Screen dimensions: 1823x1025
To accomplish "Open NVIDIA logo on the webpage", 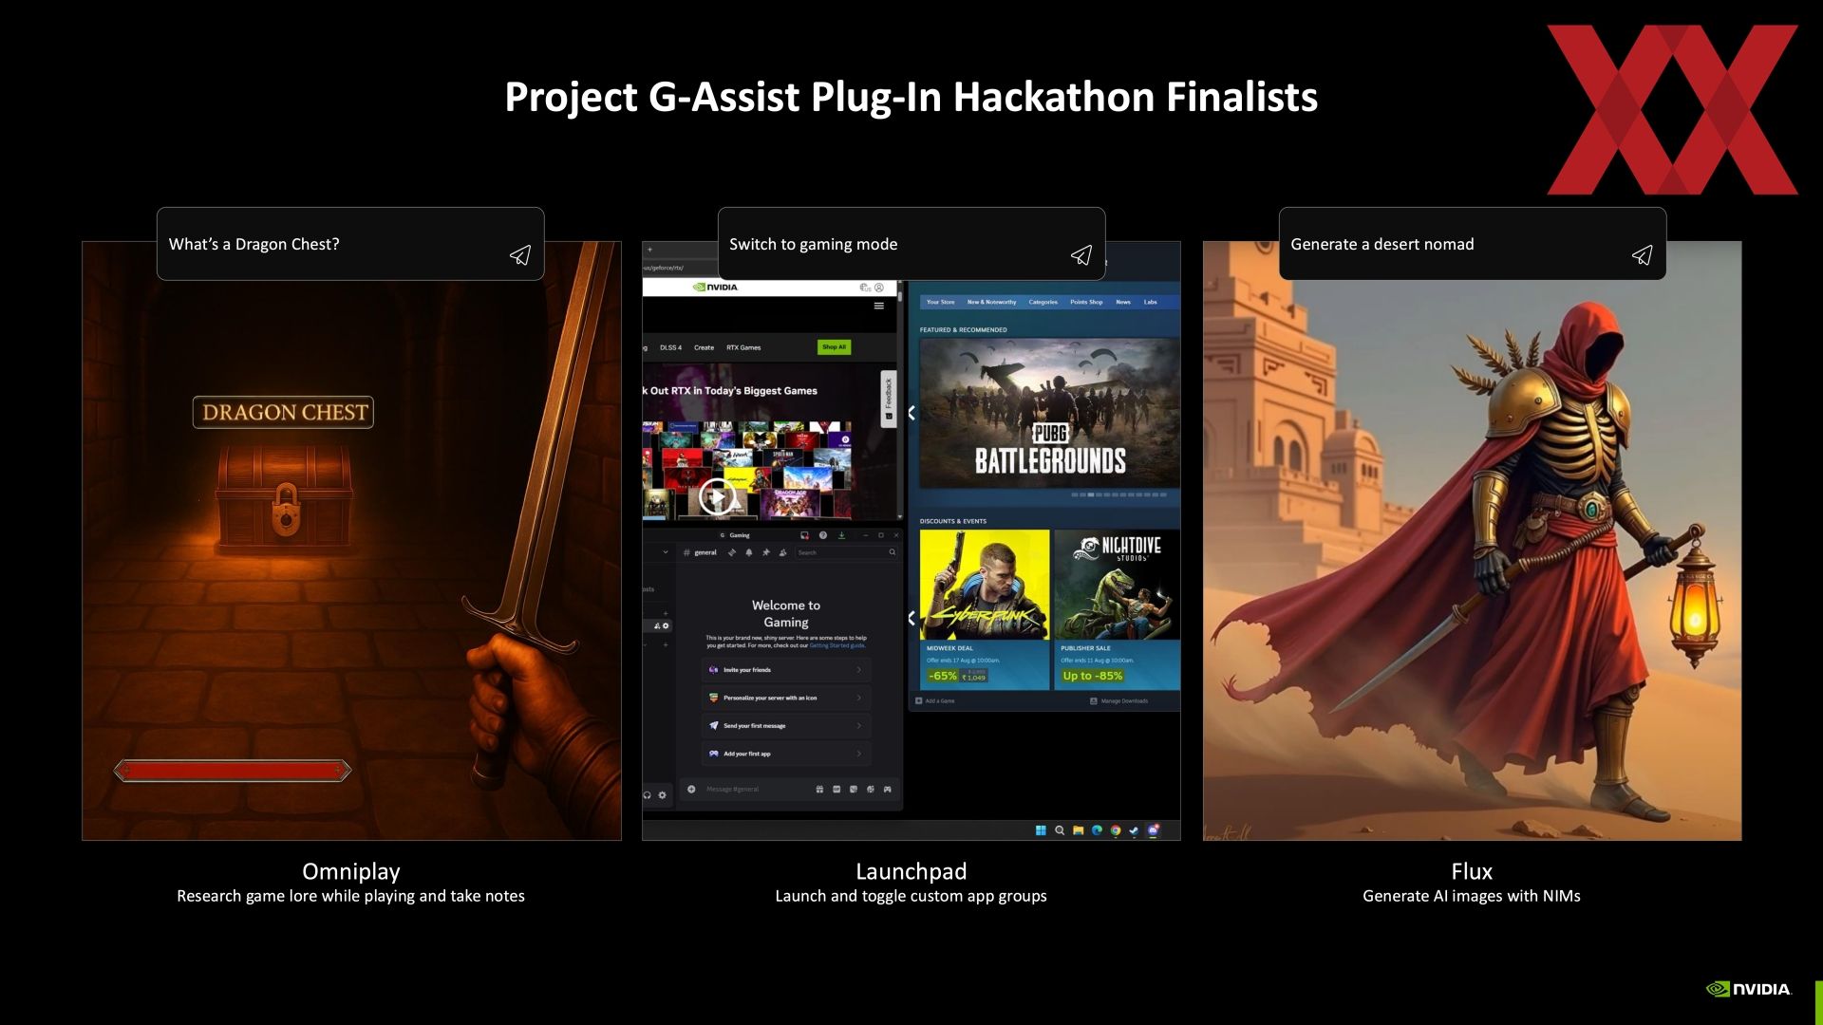I will [x=716, y=287].
